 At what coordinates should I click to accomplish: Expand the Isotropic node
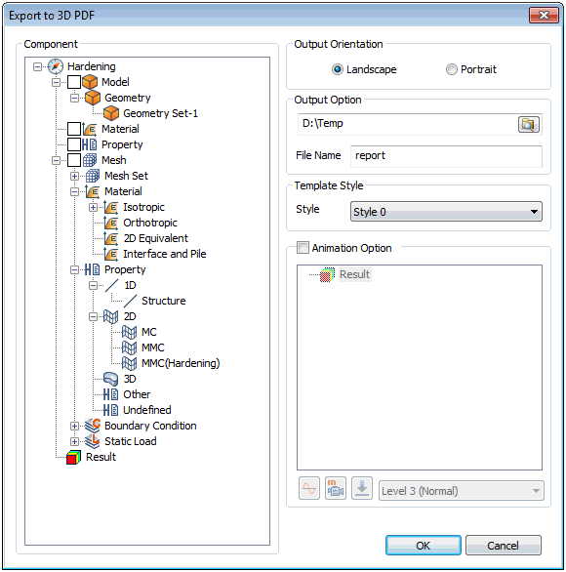tap(93, 208)
